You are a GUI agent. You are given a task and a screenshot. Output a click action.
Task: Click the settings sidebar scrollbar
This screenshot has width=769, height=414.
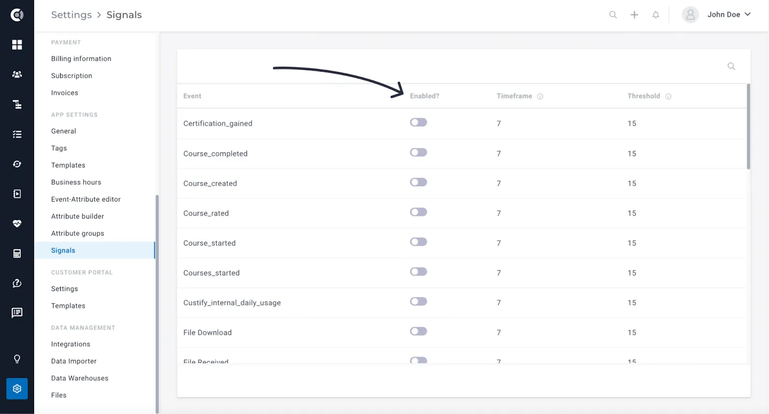tap(157, 304)
